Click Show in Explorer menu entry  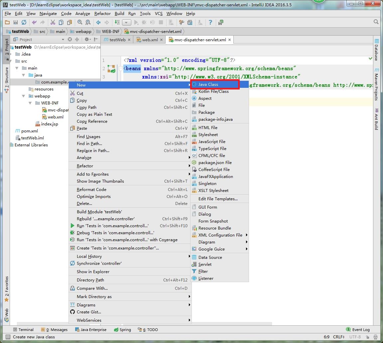[130, 272]
